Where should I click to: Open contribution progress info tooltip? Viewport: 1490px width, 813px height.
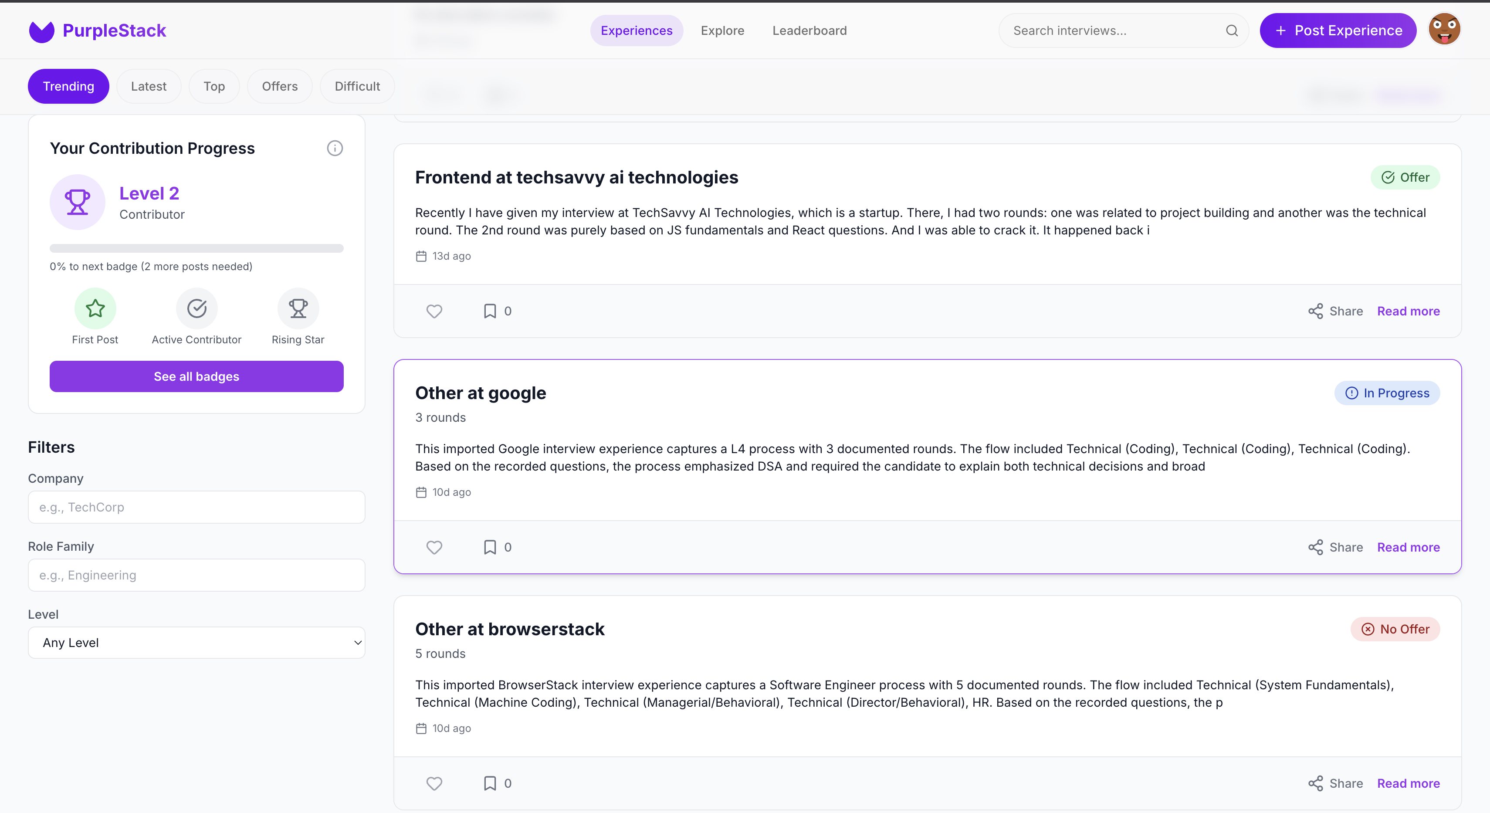pyautogui.click(x=334, y=148)
